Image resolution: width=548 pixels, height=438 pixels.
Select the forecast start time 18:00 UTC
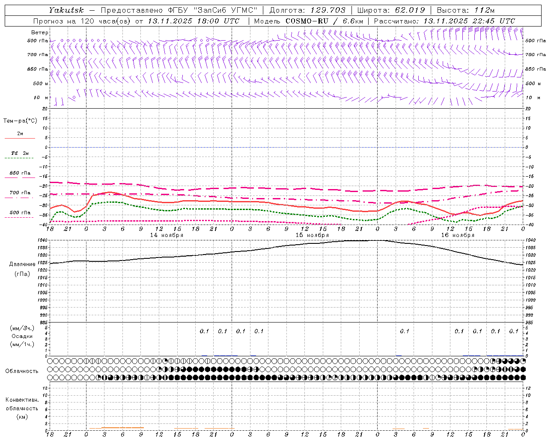coord(218,21)
